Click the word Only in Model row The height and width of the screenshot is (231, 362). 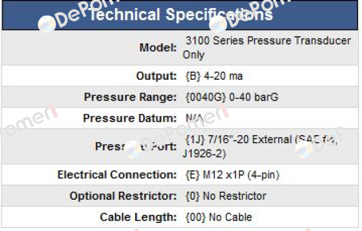coord(193,55)
